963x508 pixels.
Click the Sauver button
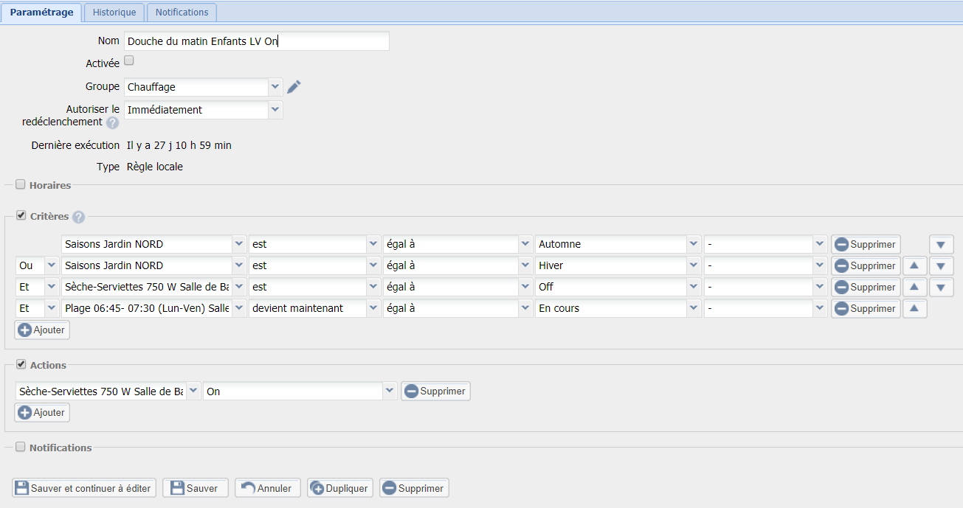pos(196,488)
